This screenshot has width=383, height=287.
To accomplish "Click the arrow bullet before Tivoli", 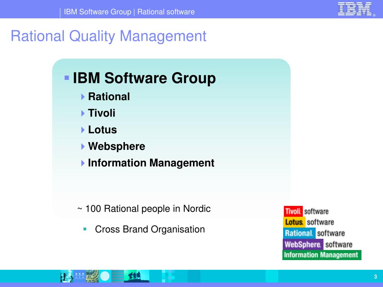I will [x=83, y=113].
